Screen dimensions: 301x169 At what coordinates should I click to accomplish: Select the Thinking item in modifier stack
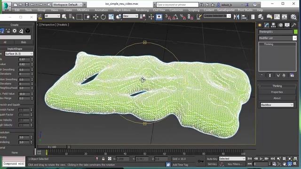tap(269, 44)
